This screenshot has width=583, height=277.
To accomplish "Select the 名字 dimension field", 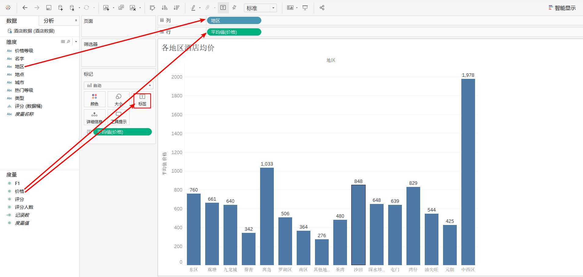I will (x=20, y=59).
